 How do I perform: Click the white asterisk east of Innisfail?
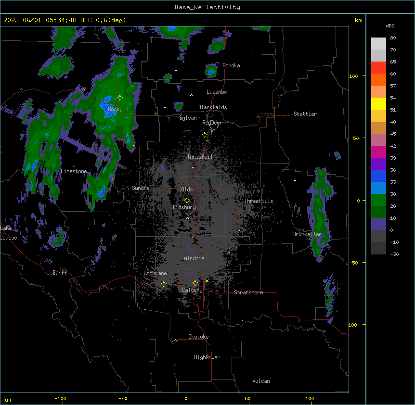click(x=242, y=146)
